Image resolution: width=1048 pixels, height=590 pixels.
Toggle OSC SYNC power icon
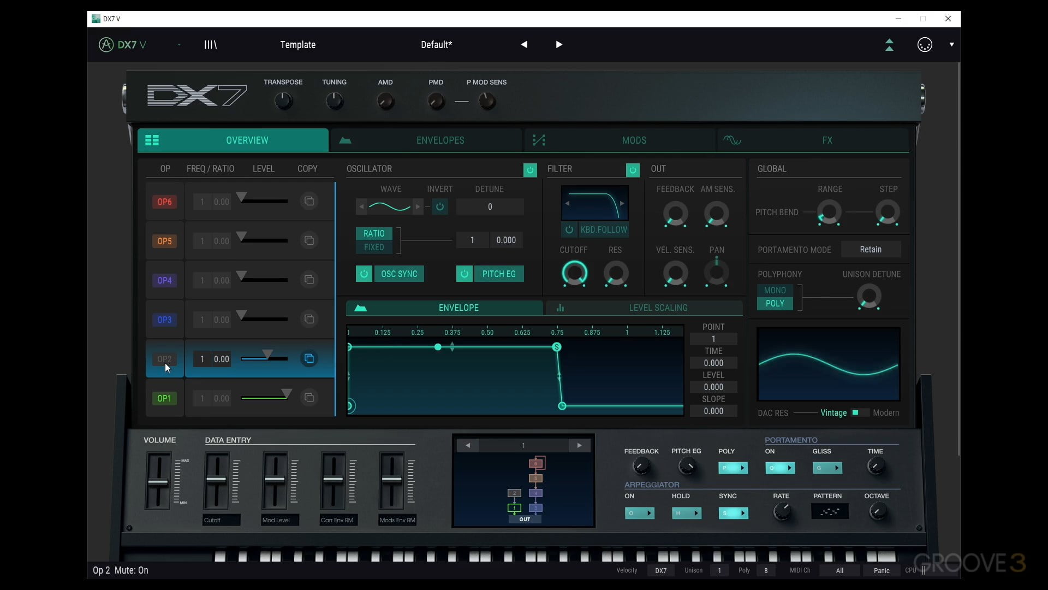tap(364, 274)
